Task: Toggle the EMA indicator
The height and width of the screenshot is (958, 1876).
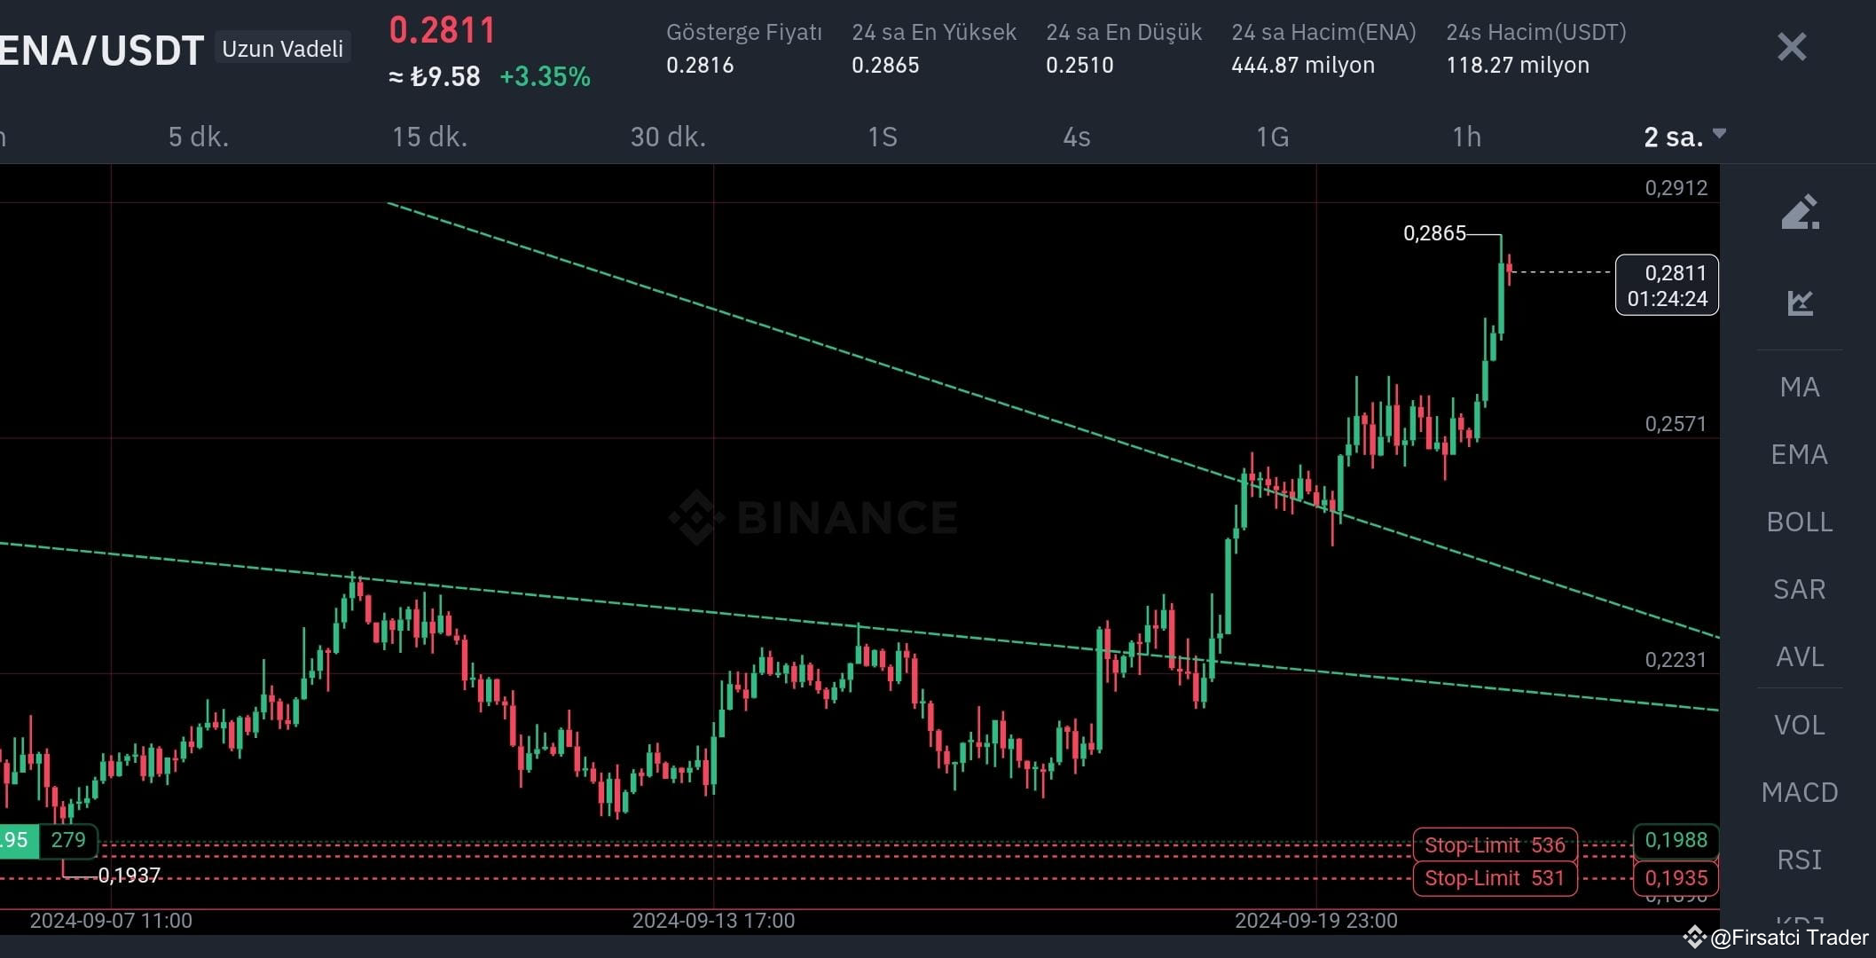Action: [1800, 454]
